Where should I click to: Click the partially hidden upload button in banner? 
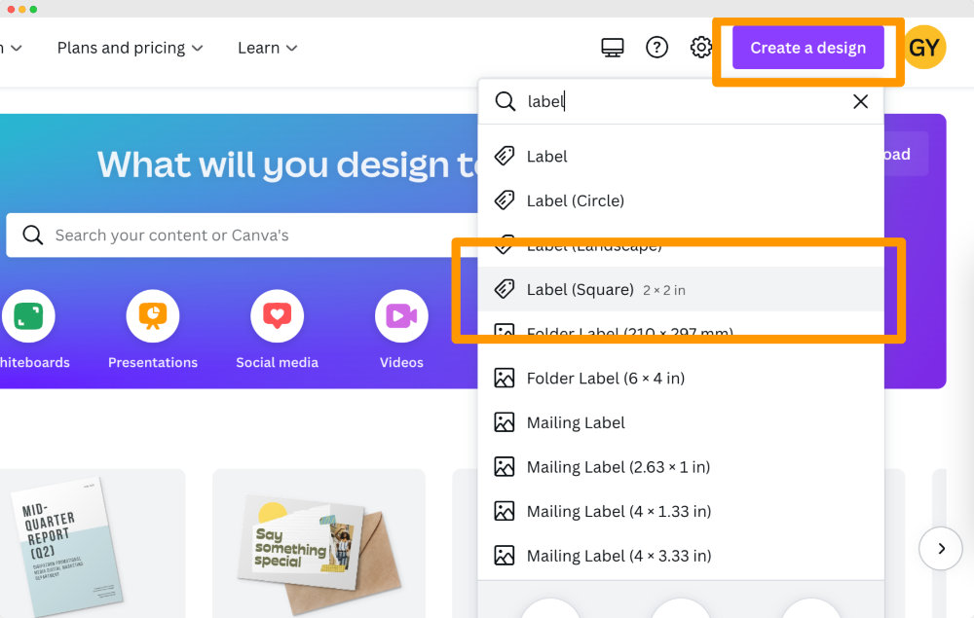(x=906, y=154)
